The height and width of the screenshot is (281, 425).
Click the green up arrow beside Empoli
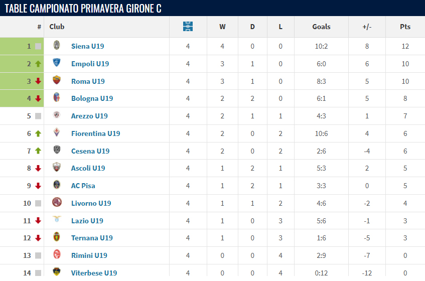pyautogui.click(x=38, y=64)
